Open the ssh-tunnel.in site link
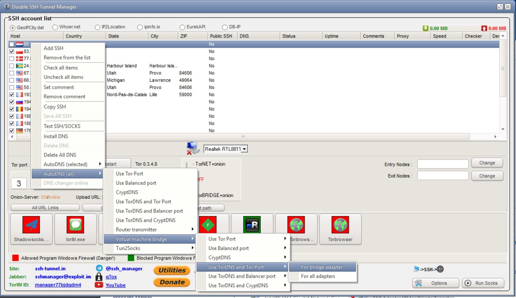516x298 pixels. click(50, 268)
